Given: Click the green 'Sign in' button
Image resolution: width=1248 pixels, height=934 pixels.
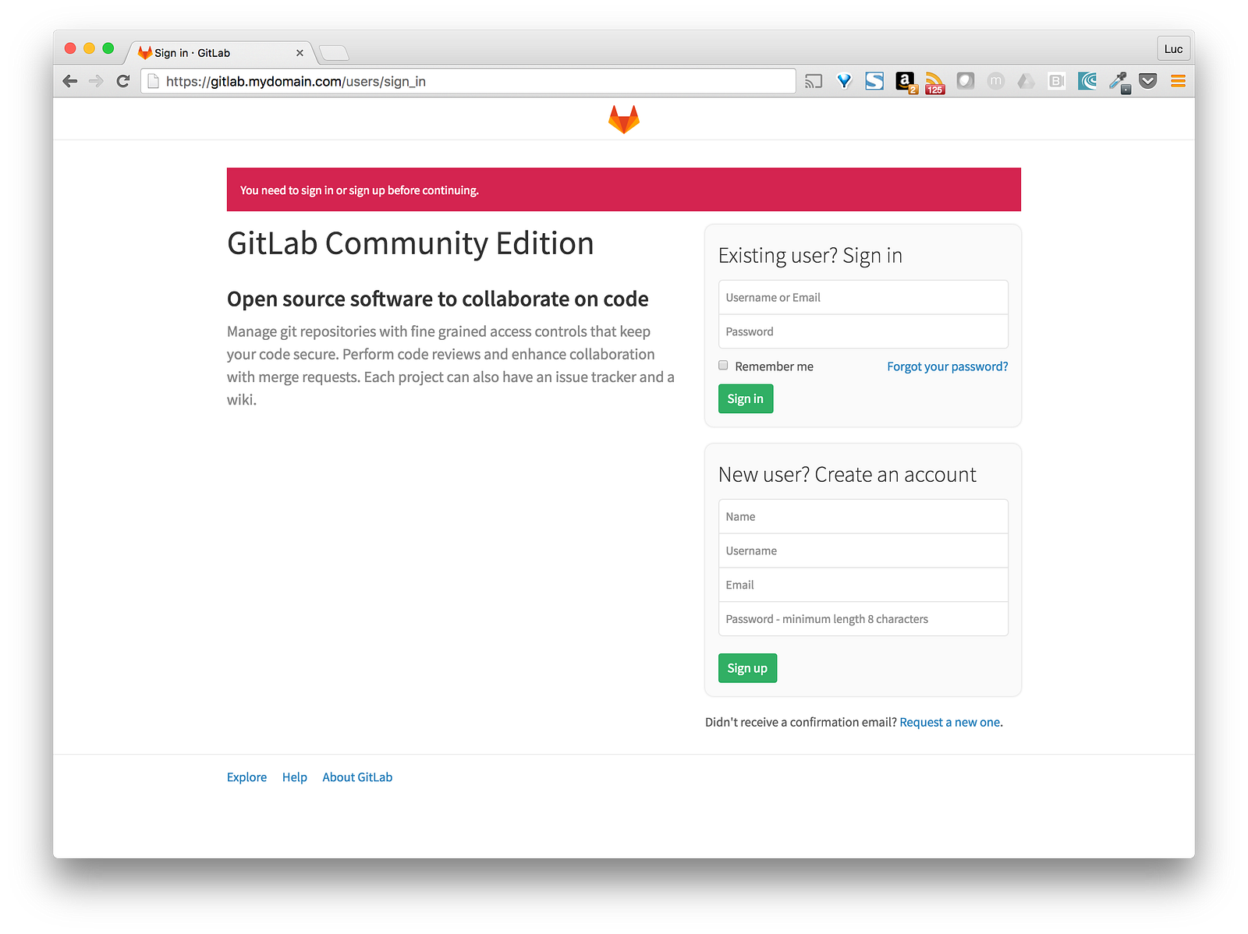Looking at the screenshot, I should tap(746, 398).
